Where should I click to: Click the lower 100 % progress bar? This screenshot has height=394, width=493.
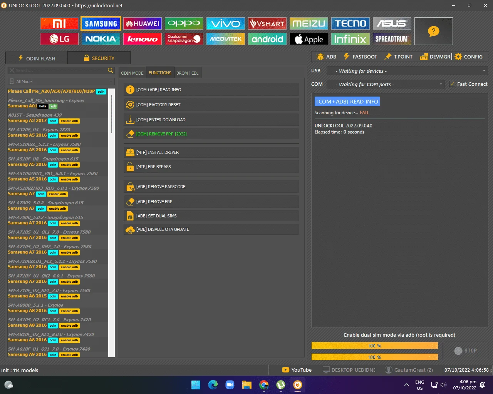[x=374, y=357]
